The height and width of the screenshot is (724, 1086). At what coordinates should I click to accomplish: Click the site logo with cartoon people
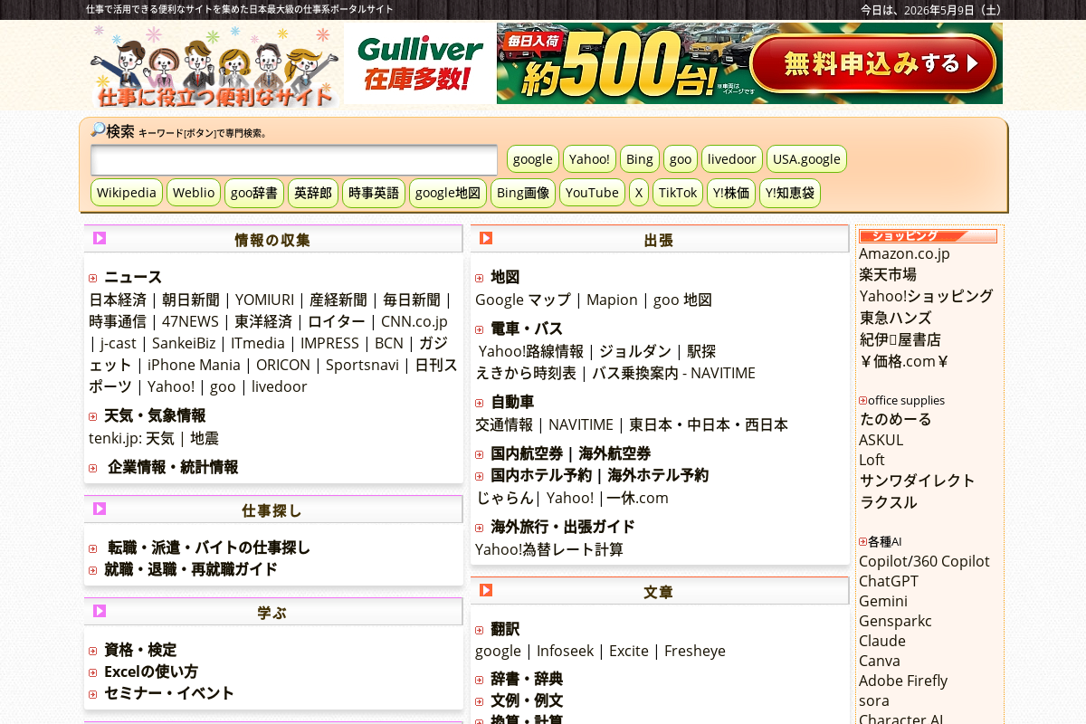pos(215,65)
